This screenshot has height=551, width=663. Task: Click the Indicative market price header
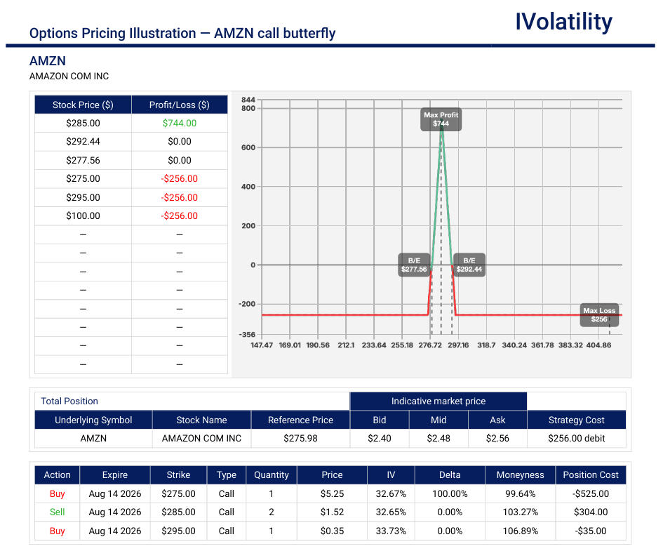[x=438, y=401]
